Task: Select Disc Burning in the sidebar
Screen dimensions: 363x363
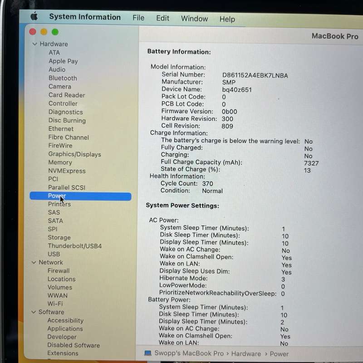Action: pyautogui.click(x=67, y=120)
